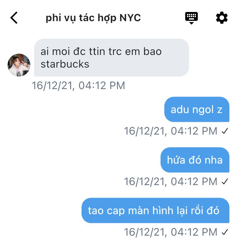
Task: Tap the 'adu ngol z' message bubble
Action: [197, 109]
